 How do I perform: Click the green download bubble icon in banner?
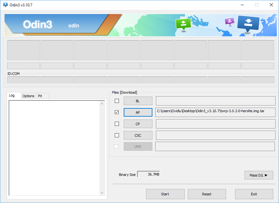pos(183,24)
